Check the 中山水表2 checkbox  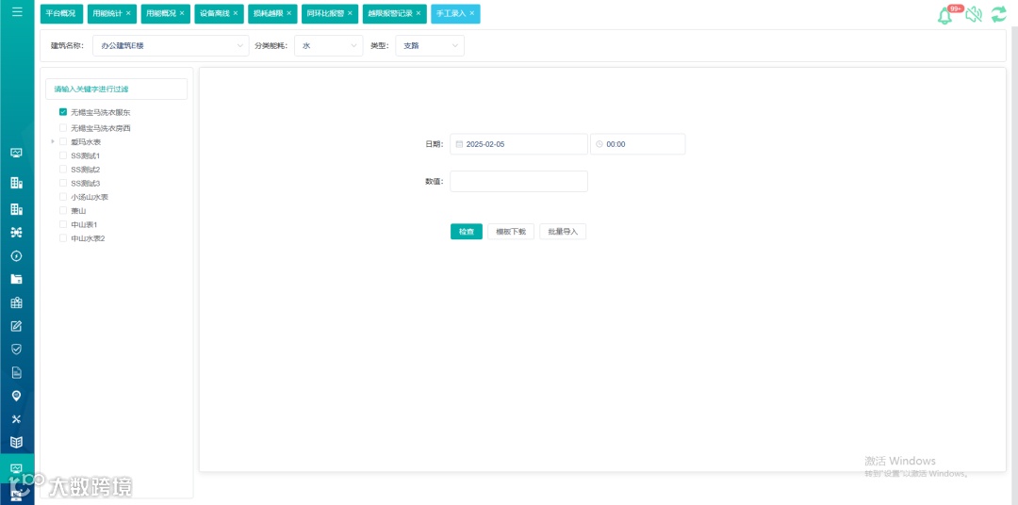coord(63,238)
